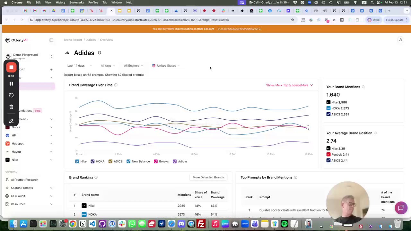Show info for Brand Ranking
The image size is (411, 231).
point(96,177)
